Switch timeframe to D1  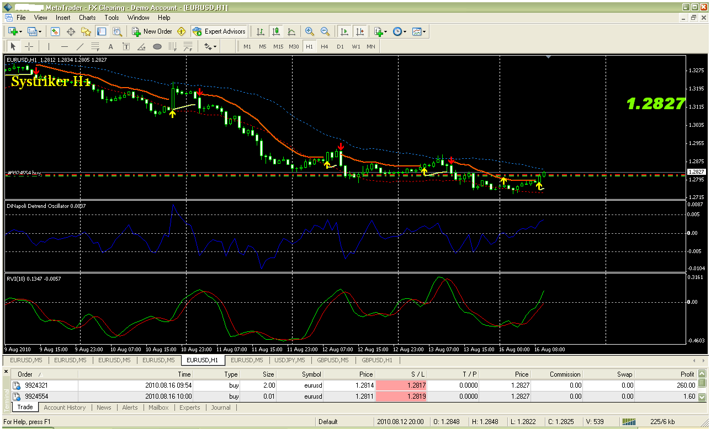point(340,46)
